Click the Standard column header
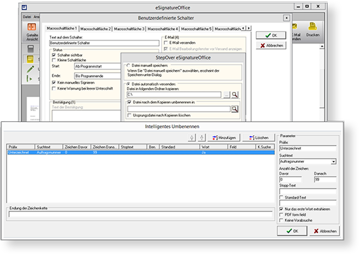The image size is (359, 254). 180,147
